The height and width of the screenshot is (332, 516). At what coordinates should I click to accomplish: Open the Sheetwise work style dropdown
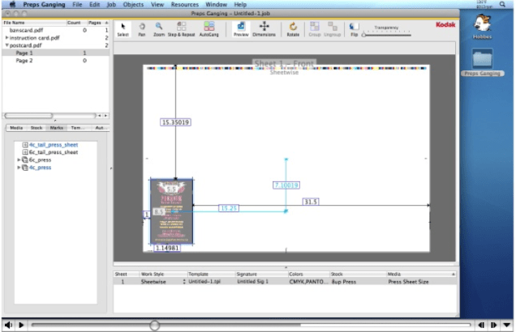coord(183,282)
